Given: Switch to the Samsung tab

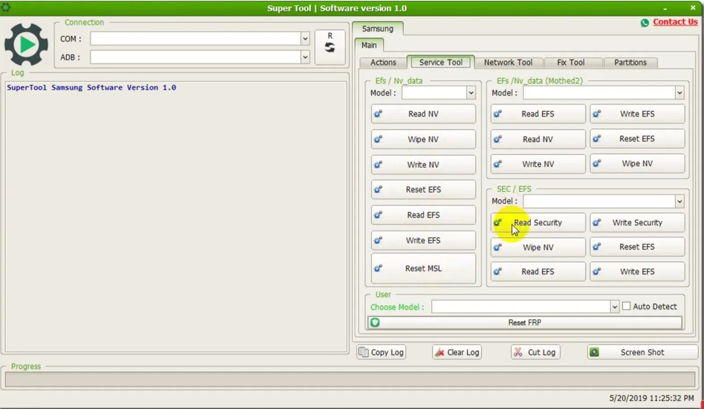Looking at the screenshot, I should (378, 29).
